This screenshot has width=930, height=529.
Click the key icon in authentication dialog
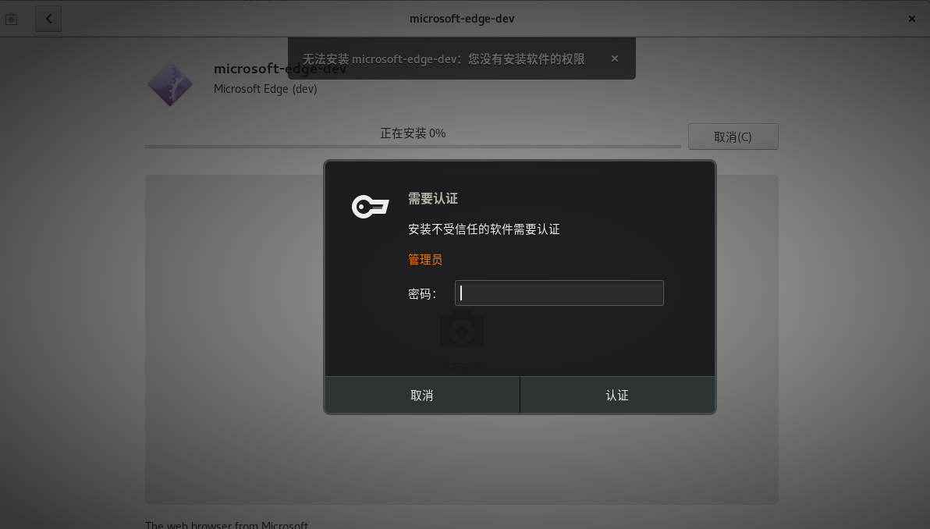coord(370,207)
